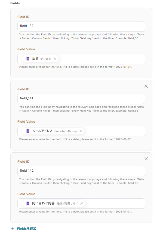Remove the 問い合わせ内容 chip with its X

pos(82,204)
